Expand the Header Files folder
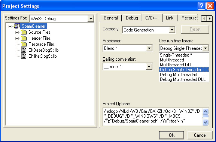The image size is (216, 142). tap(17, 38)
